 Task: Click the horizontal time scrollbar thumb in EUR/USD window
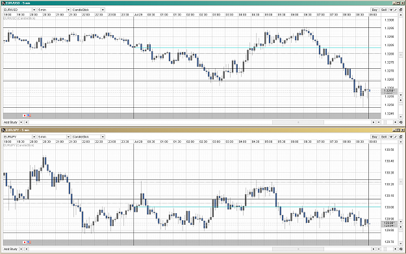(298, 122)
